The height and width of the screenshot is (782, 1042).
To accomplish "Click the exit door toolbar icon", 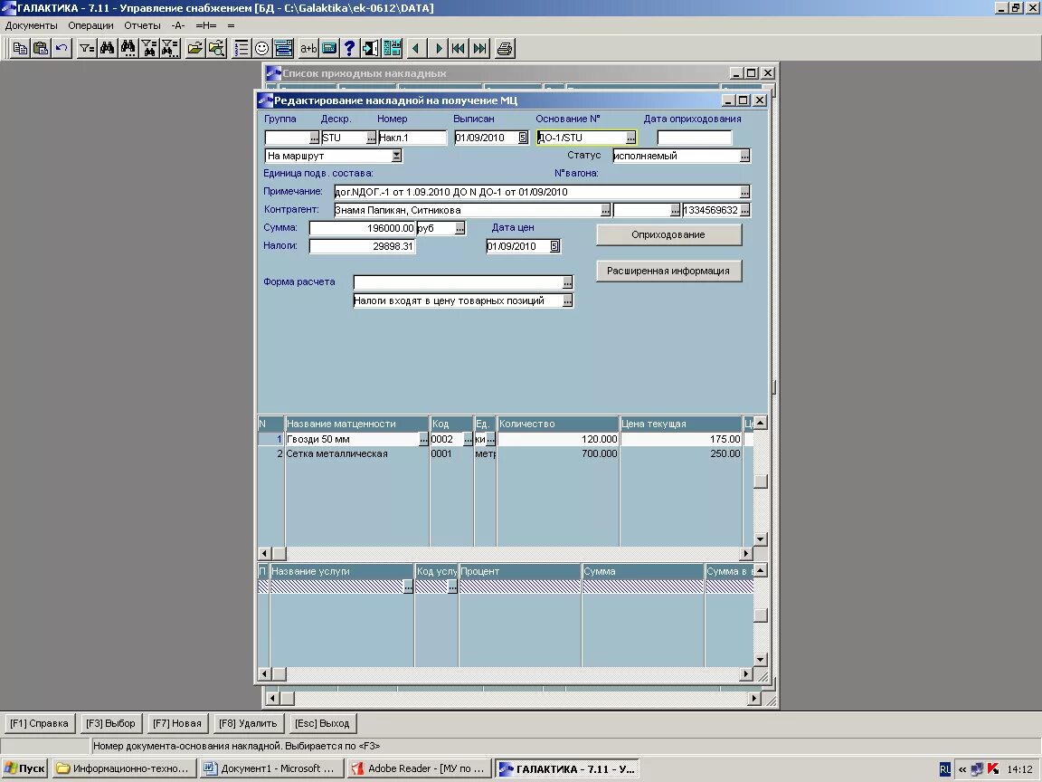I will [371, 48].
